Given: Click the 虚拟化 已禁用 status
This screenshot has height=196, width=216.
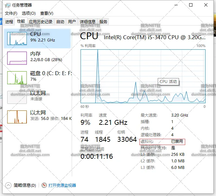Looking at the screenshot, I should [x=177, y=141].
